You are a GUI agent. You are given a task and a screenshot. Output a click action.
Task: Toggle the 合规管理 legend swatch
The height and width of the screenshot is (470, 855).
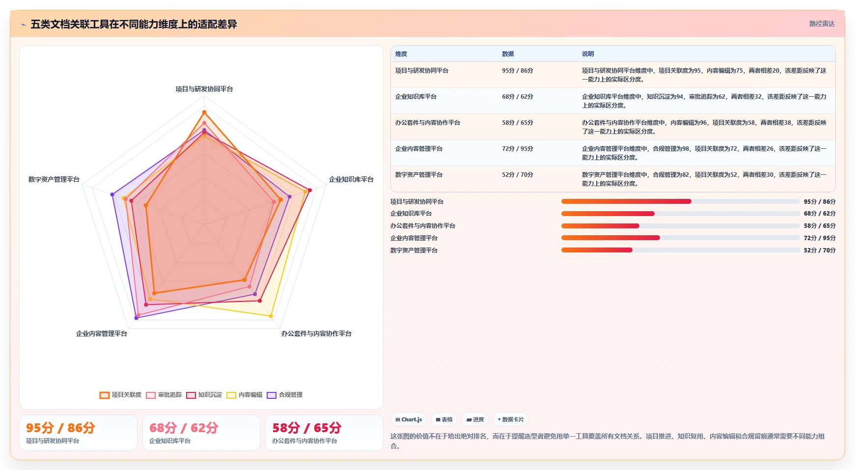272,395
